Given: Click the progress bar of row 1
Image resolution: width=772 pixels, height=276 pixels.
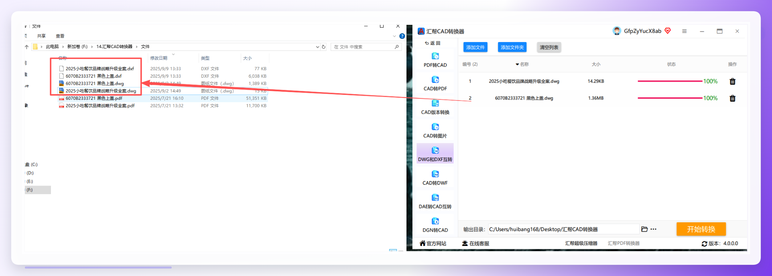Looking at the screenshot, I should [670, 81].
